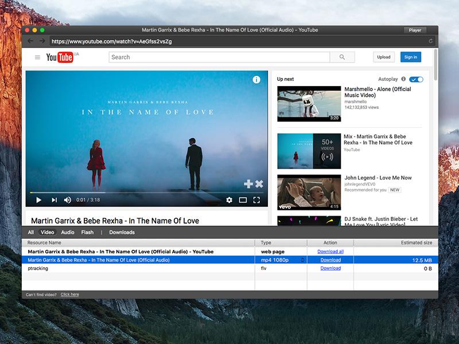Play the video with the play button

(38, 200)
